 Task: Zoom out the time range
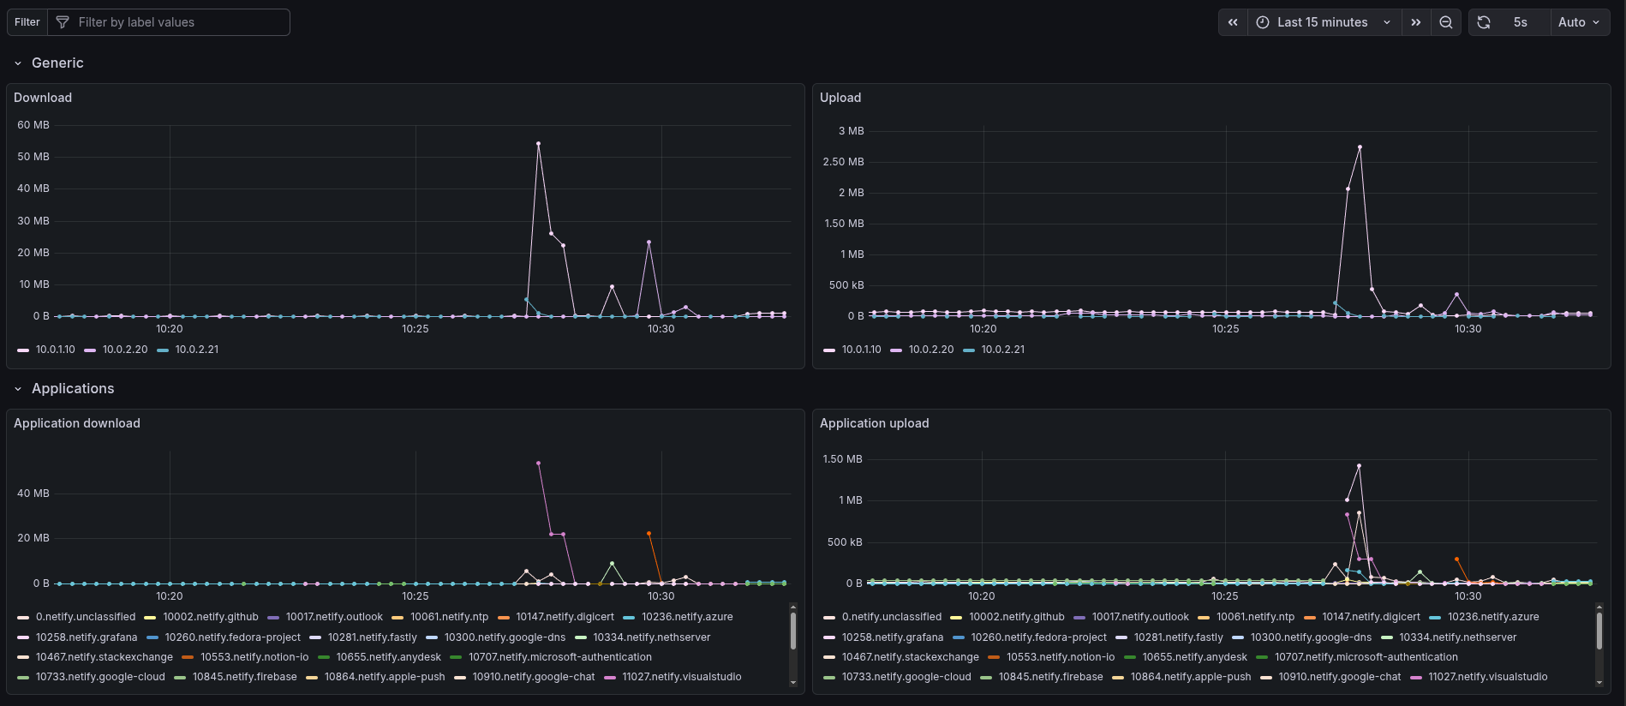(x=1446, y=22)
